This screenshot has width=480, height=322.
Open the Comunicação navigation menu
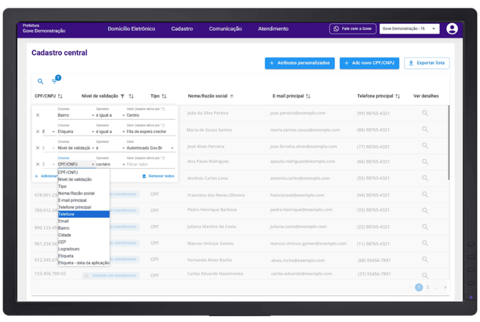pos(225,29)
